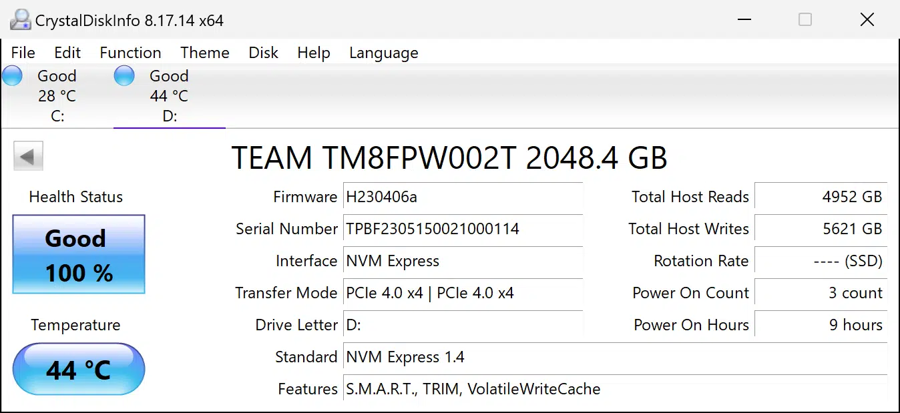Click the Total Host Writes value 5621 GB
The image size is (900, 413).
click(821, 229)
